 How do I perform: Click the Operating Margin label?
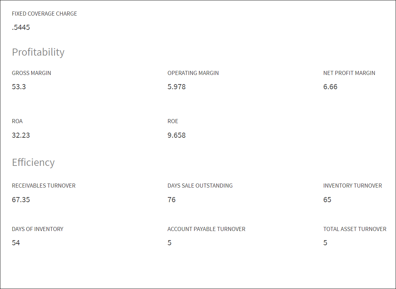193,73
